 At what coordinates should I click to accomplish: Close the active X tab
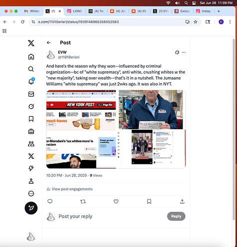click(59, 11)
